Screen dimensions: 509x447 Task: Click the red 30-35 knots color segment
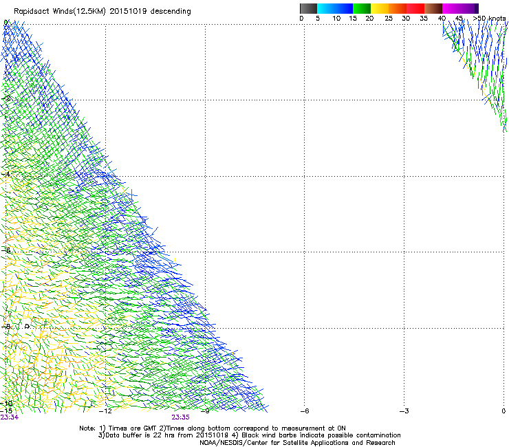pyautogui.click(x=415, y=8)
